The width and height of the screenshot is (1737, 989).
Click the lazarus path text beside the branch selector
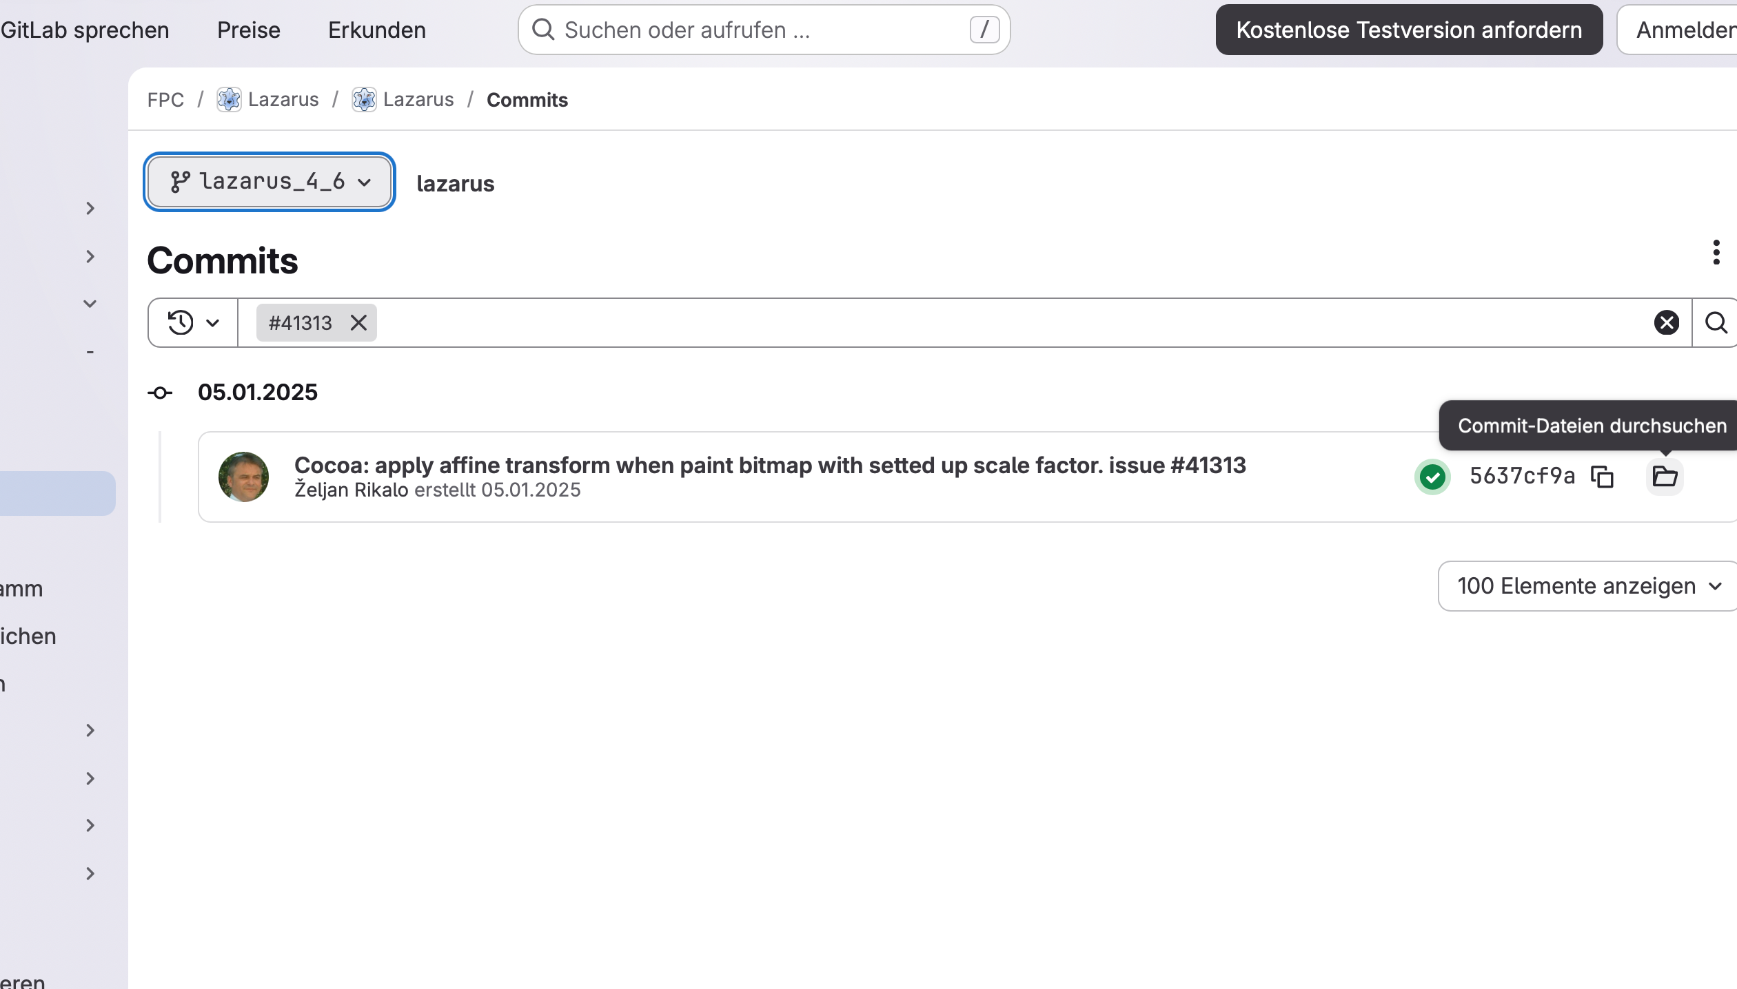pos(456,184)
